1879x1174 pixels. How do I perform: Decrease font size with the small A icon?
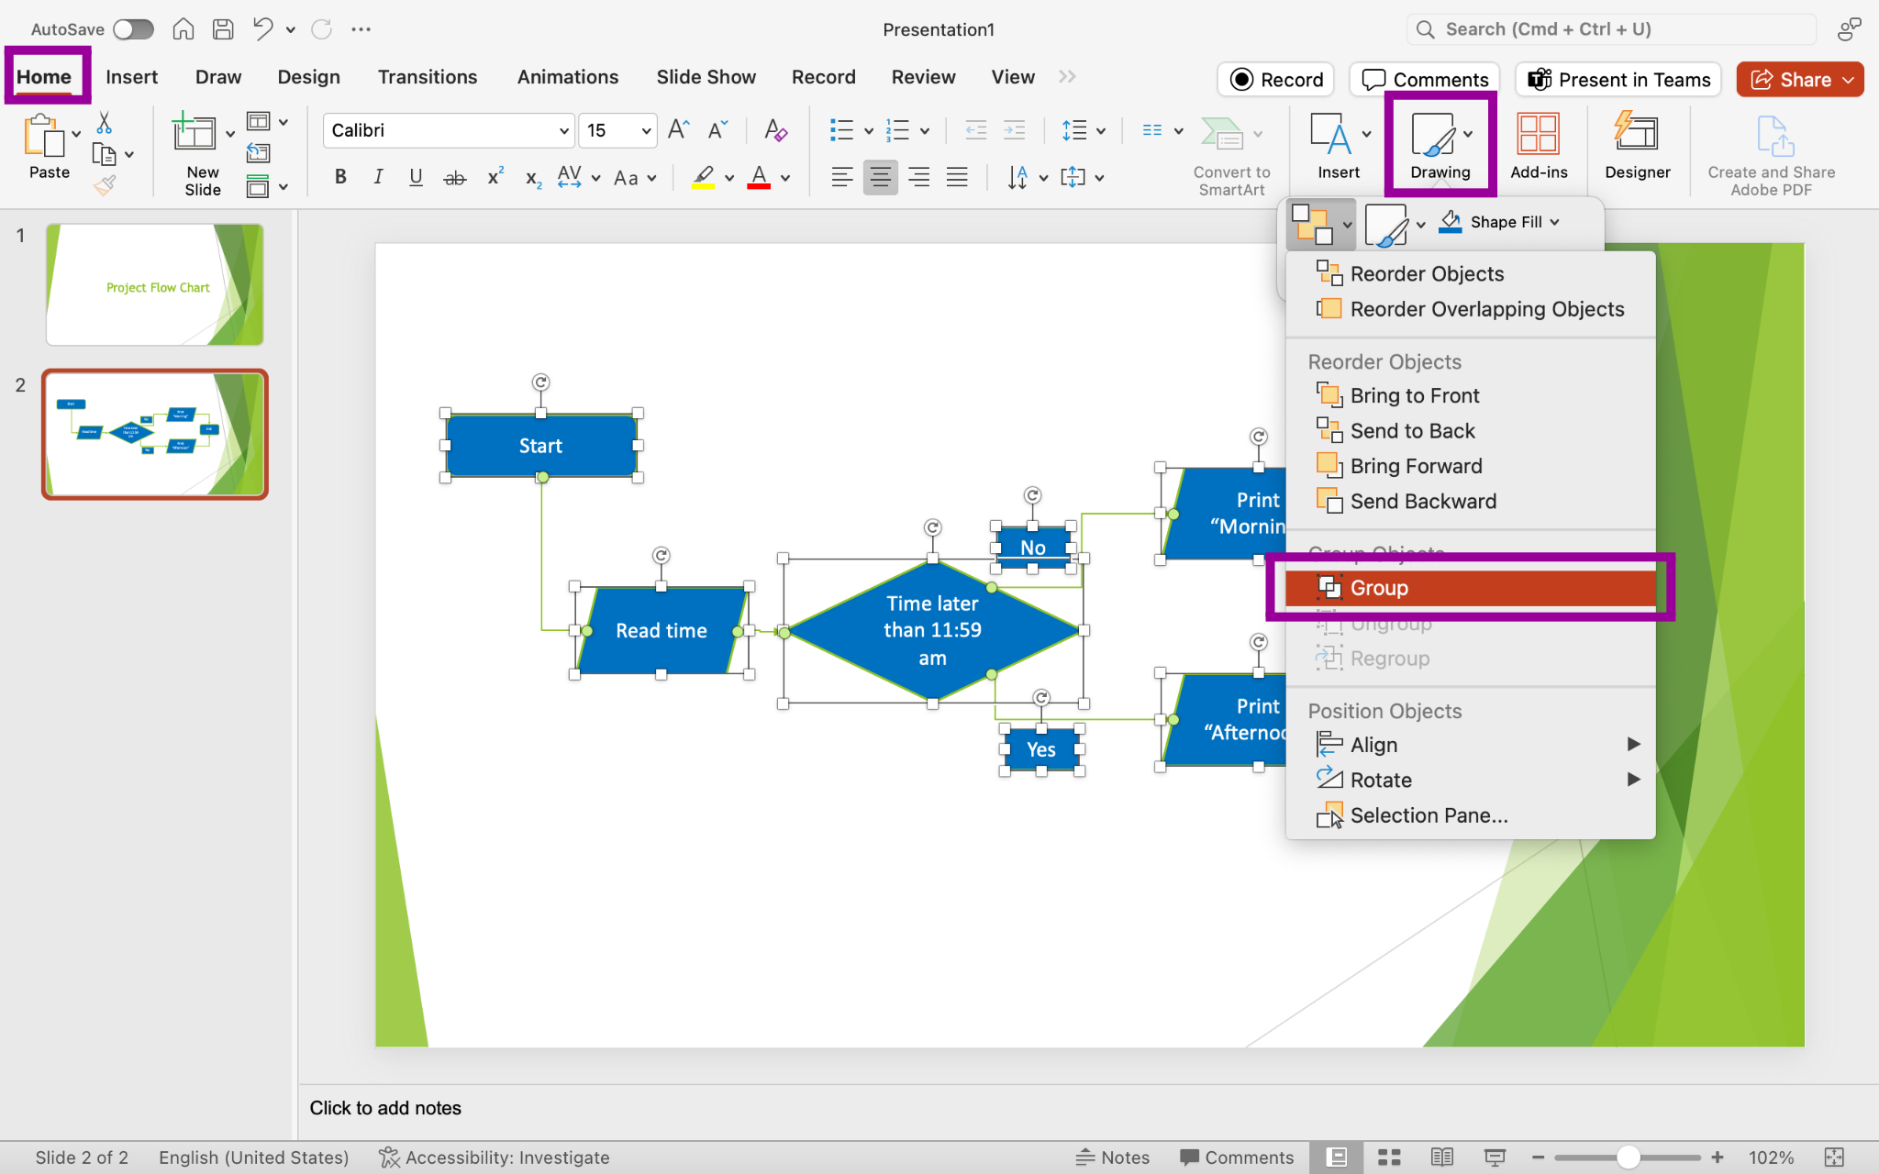tap(717, 130)
